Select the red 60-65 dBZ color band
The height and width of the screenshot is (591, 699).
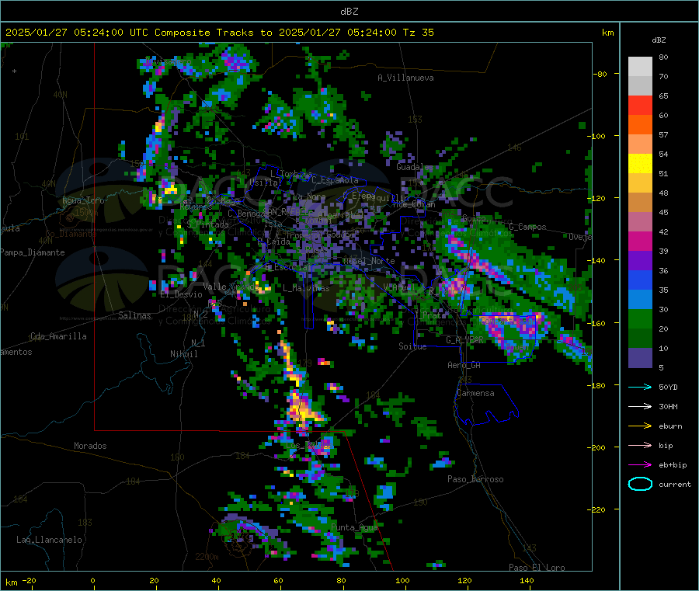640,106
